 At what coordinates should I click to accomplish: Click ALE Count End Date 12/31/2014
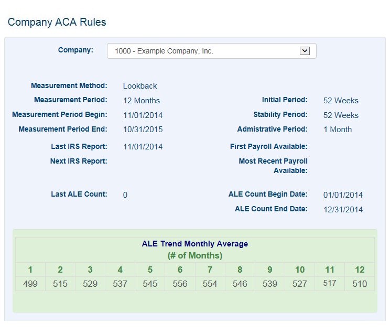(x=343, y=210)
